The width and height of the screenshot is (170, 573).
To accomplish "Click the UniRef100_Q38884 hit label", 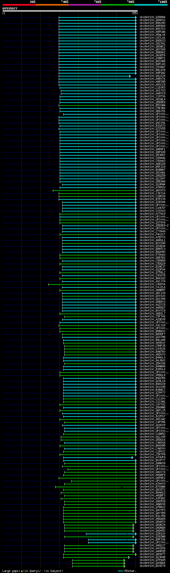I will pos(152,17).
